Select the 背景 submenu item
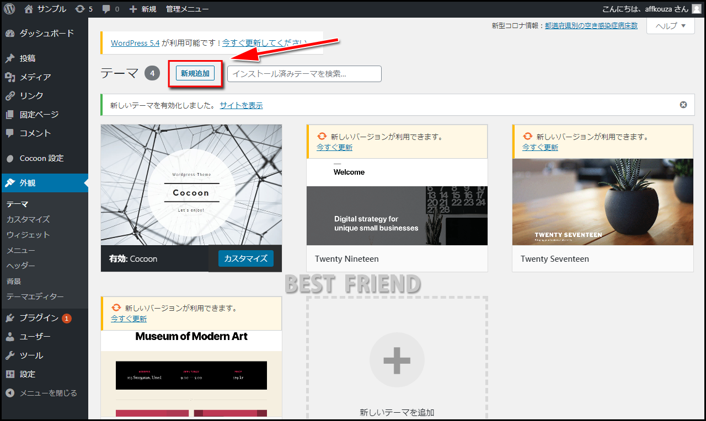The image size is (706, 421). (14, 281)
